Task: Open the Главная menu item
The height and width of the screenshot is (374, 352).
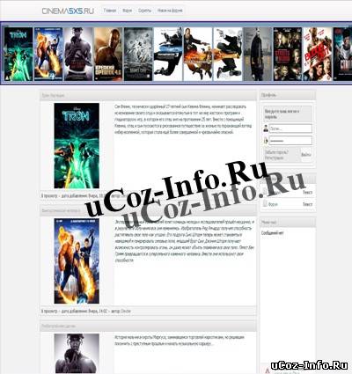Action: (x=110, y=11)
